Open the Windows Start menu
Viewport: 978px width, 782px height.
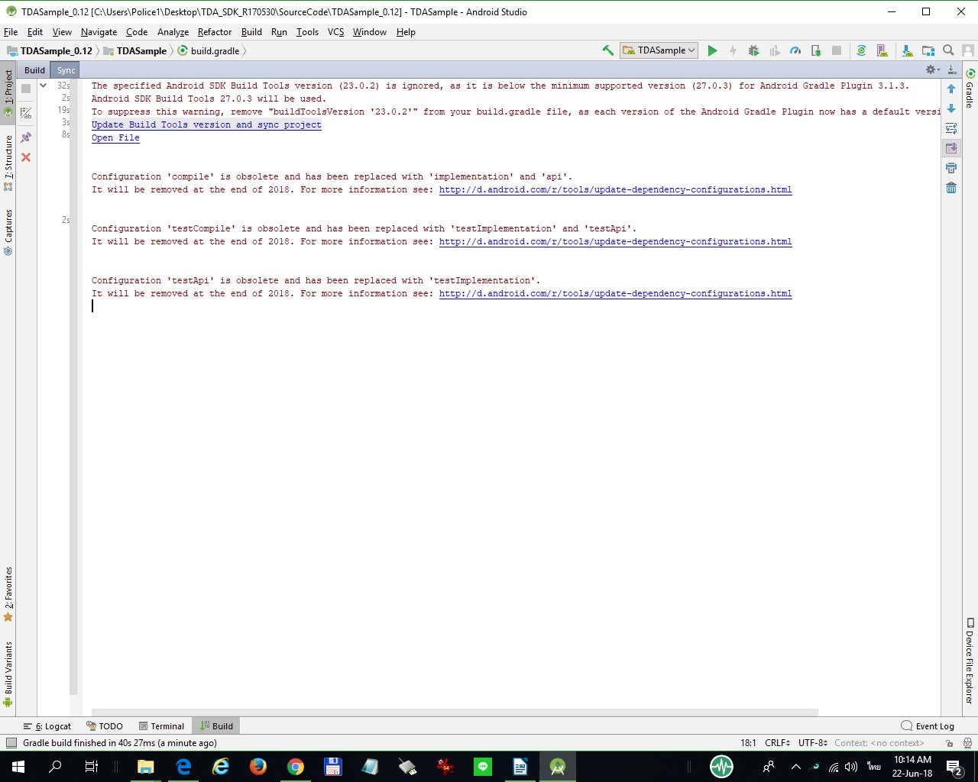18,767
